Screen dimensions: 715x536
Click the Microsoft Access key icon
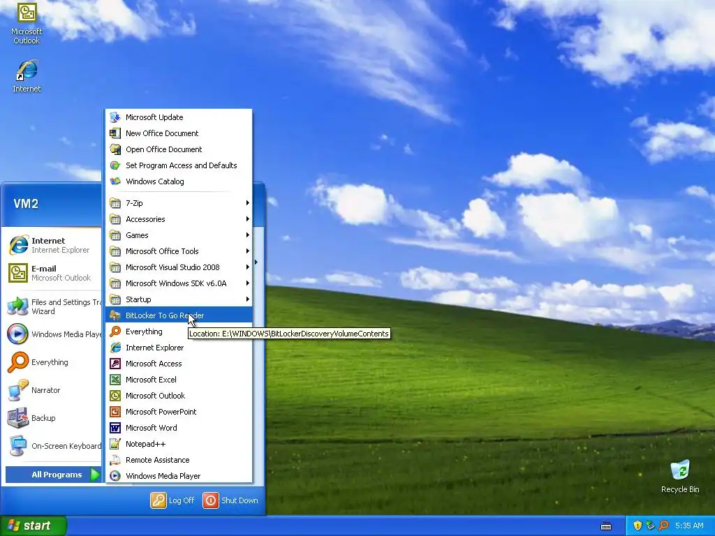pyautogui.click(x=115, y=363)
